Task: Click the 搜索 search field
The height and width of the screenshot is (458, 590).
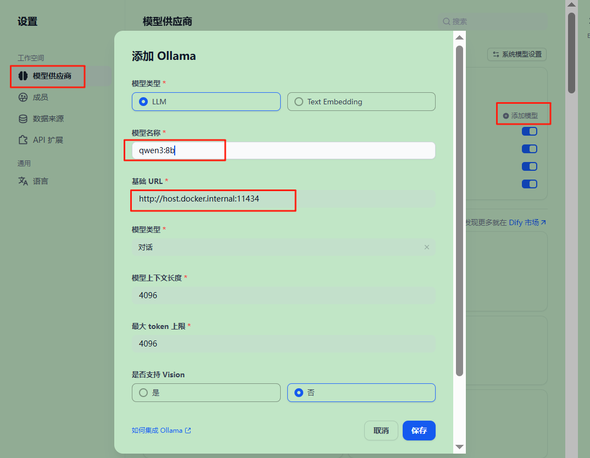Action: tap(493, 21)
